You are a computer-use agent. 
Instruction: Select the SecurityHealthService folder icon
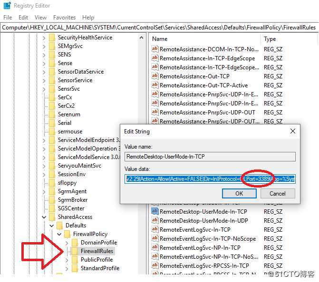[52, 38]
